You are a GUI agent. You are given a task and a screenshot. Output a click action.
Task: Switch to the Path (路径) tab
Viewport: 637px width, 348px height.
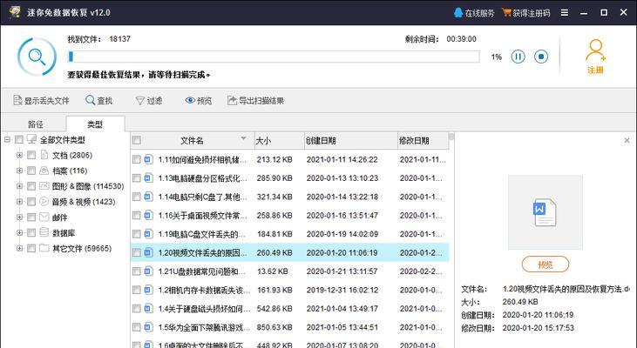click(x=35, y=124)
